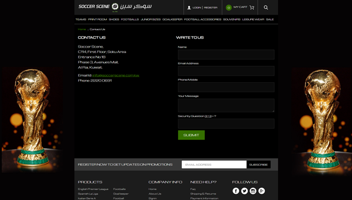Focus the Security Question answer field
352x200 pixels.
click(226, 123)
